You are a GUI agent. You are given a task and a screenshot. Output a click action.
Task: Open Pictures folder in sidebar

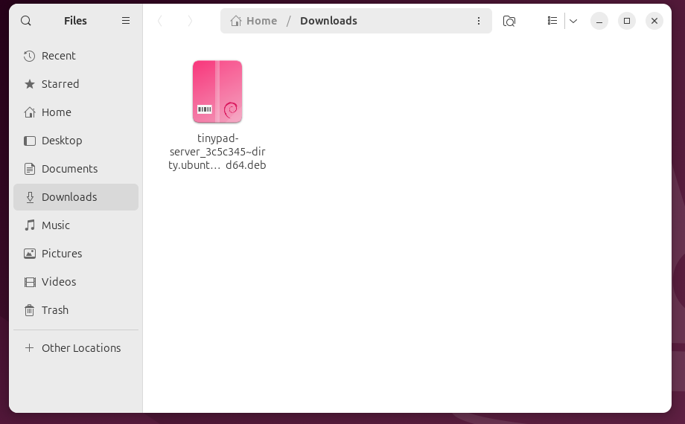click(76, 253)
